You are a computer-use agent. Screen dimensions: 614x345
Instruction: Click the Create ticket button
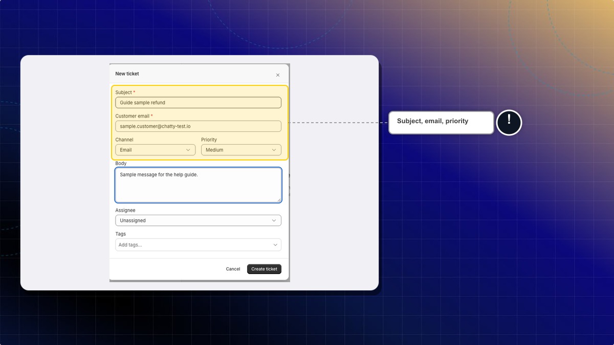[x=264, y=269]
